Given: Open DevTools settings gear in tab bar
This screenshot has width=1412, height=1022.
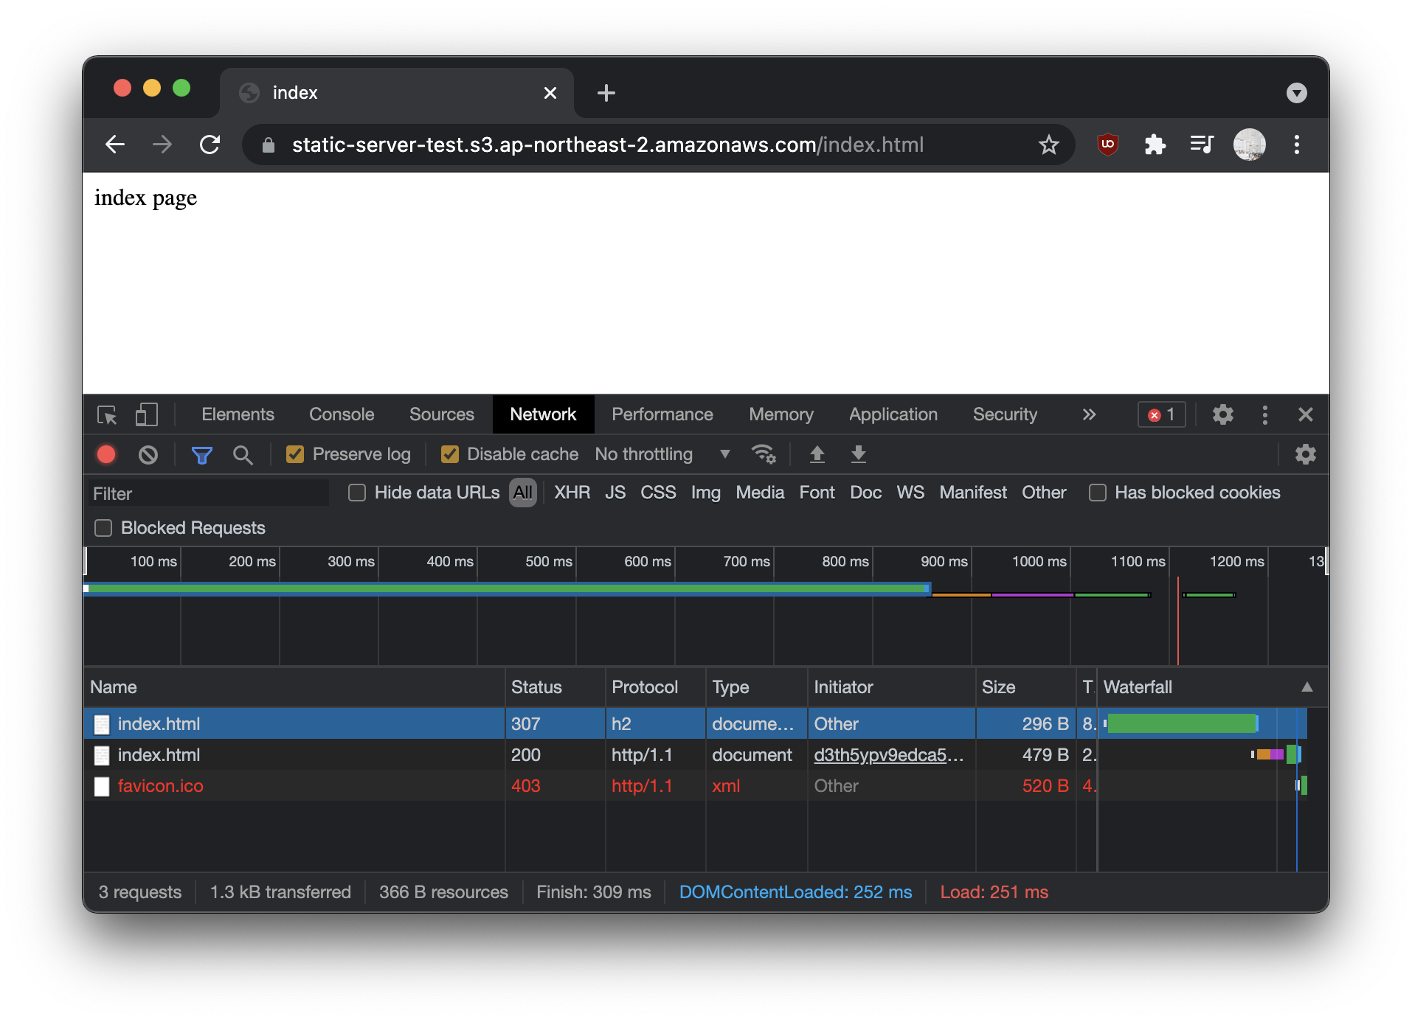Looking at the screenshot, I should click(x=1222, y=414).
